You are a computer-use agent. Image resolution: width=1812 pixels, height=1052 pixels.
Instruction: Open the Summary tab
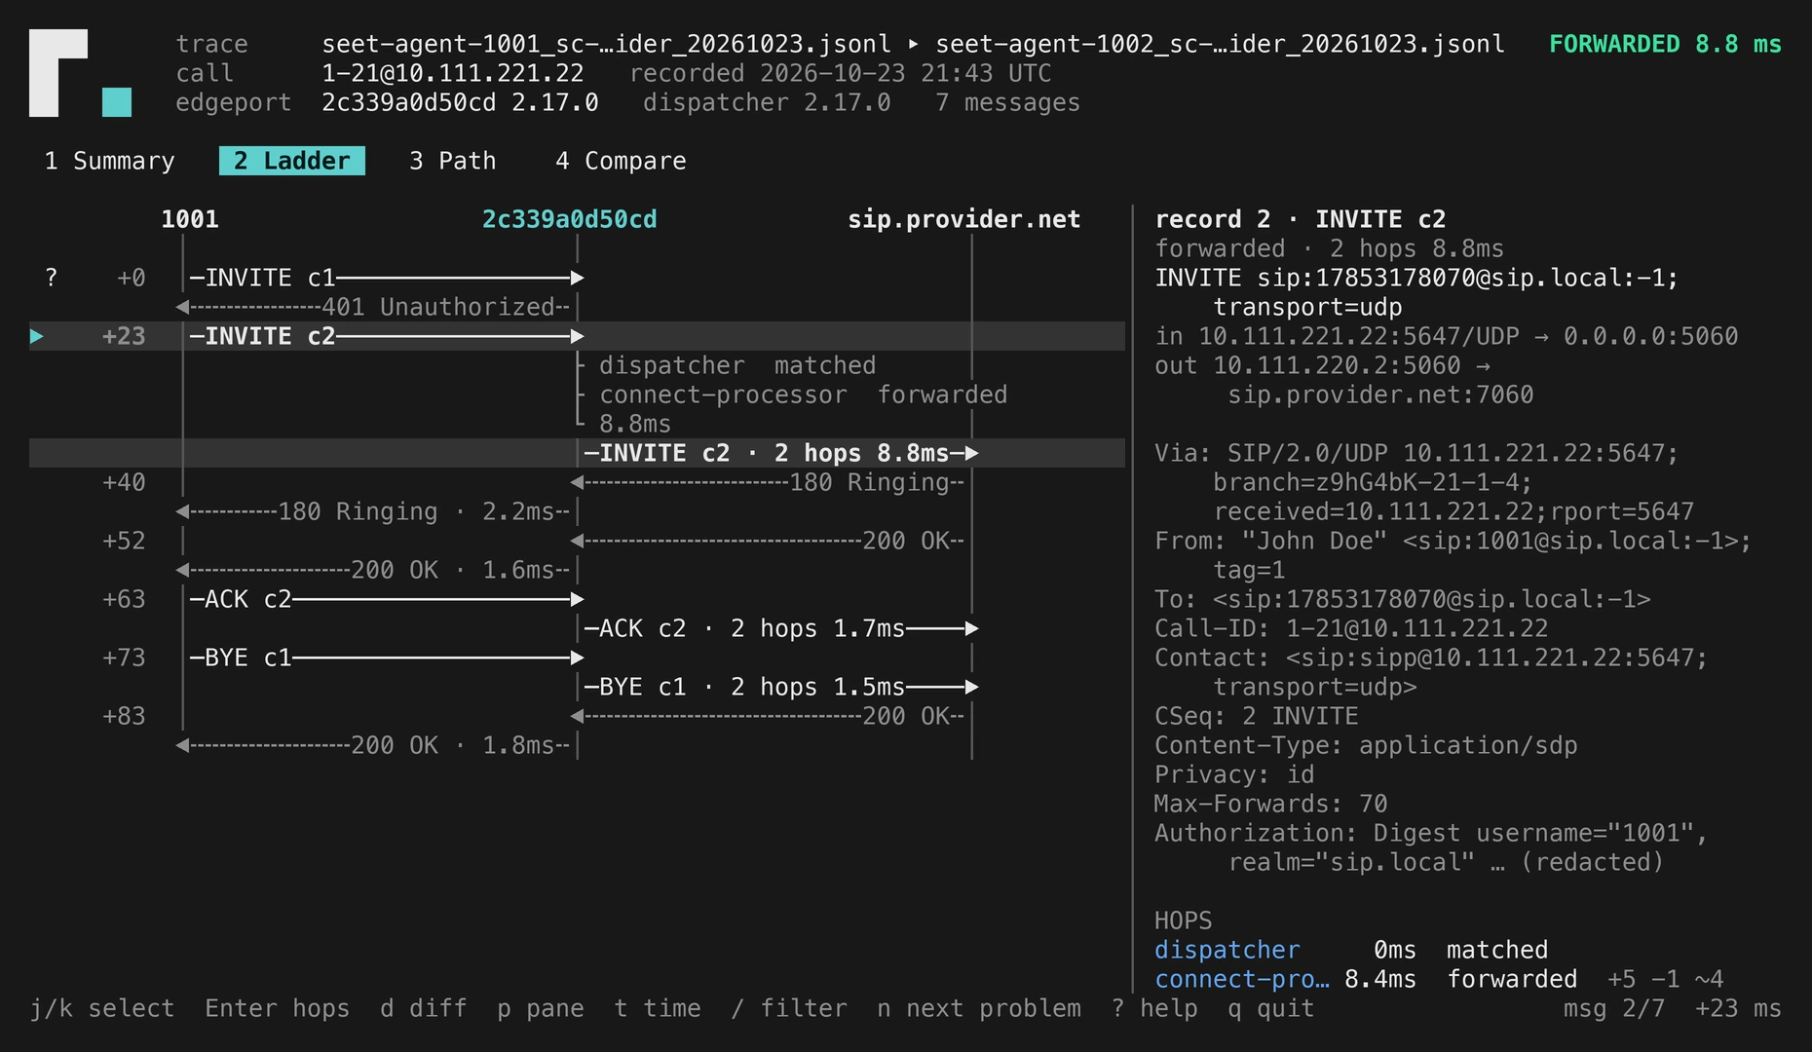pos(109,161)
